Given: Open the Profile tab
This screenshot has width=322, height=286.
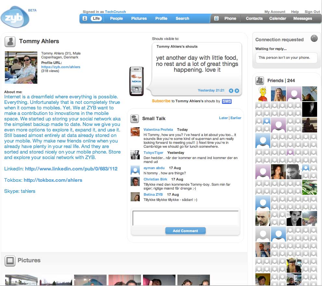Looking at the screenshot, I should pyautogui.click(x=161, y=19).
